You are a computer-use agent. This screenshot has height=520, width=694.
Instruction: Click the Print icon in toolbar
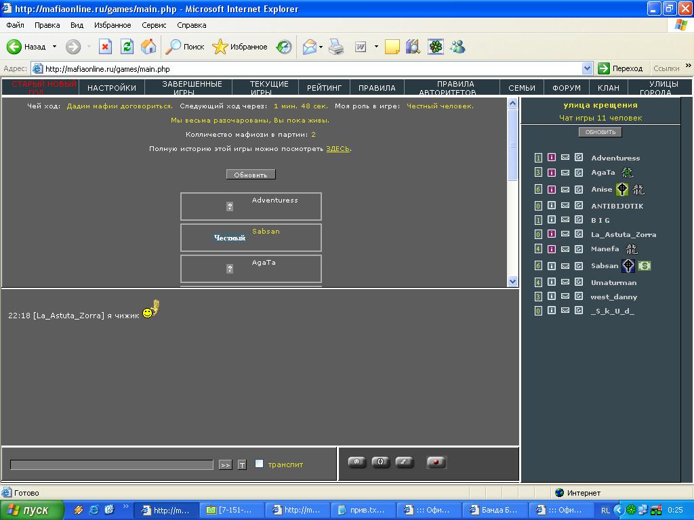click(336, 47)
